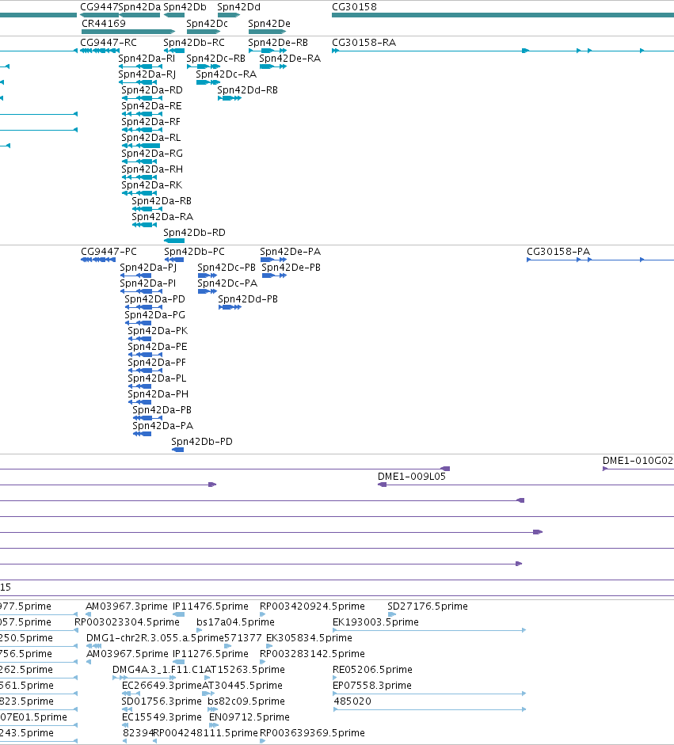The image size is (674, 745).
Task: Click EST SD27176.5prime
Action: (x=428, y=606)
